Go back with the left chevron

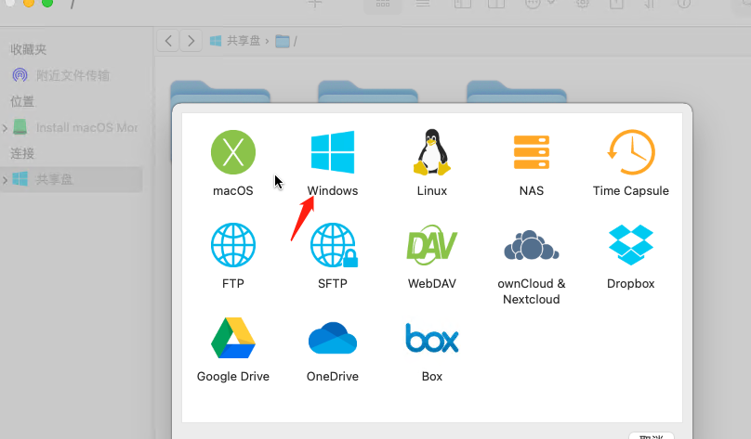(x=168, y=41)
